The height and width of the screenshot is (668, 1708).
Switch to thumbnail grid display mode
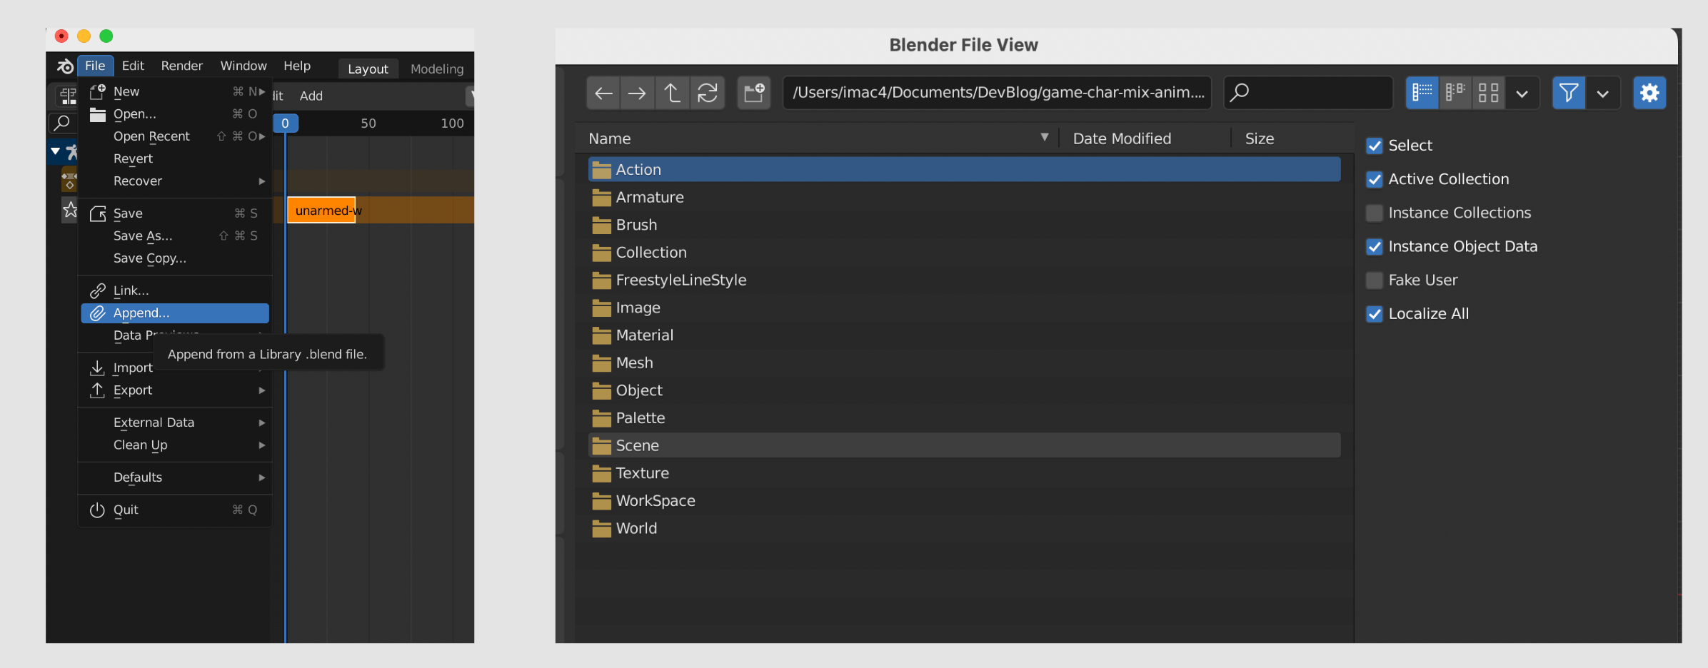click(1488, 93)
